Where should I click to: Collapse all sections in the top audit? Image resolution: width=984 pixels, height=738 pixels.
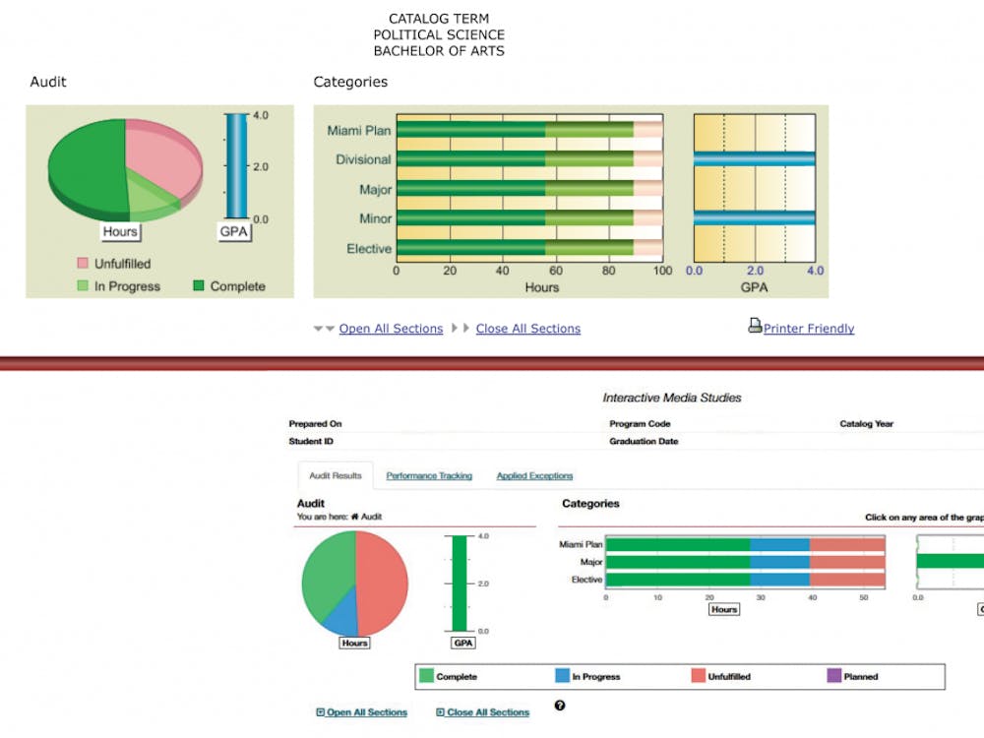527,329
